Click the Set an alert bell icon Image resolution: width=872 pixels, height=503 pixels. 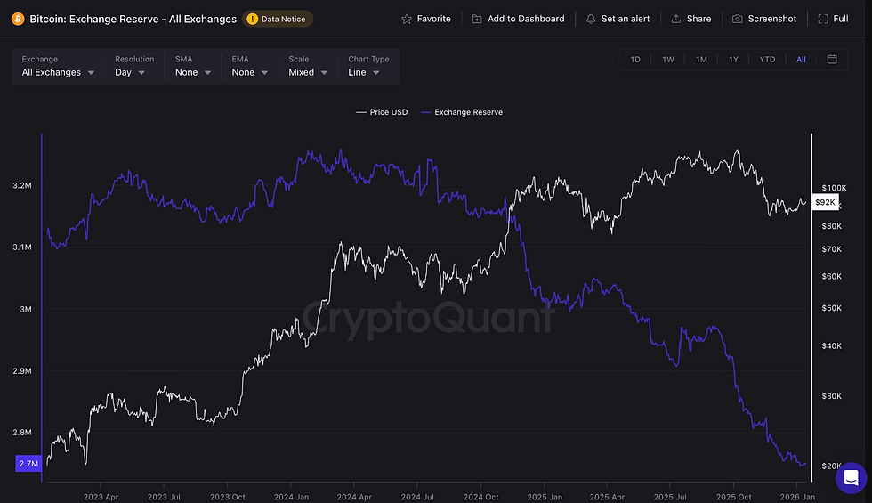click(591, 19)
